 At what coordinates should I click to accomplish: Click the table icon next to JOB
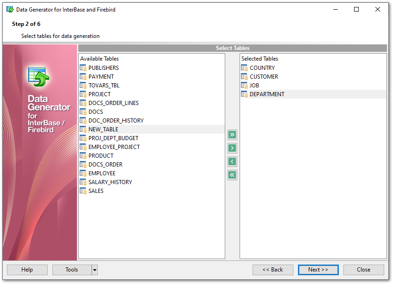(244, 85)
